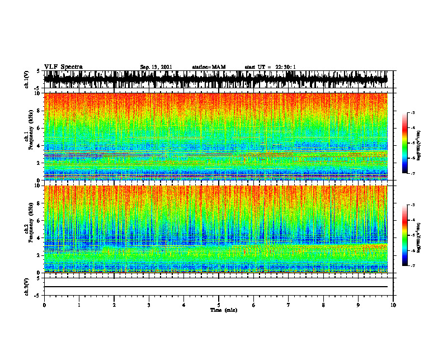Click the ch.3 flat voltage trace line

(x=215, y=287)
